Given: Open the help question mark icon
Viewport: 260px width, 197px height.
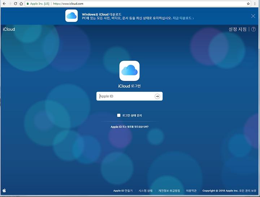Looking at the screenshot, I should click(x=253, y=29).
